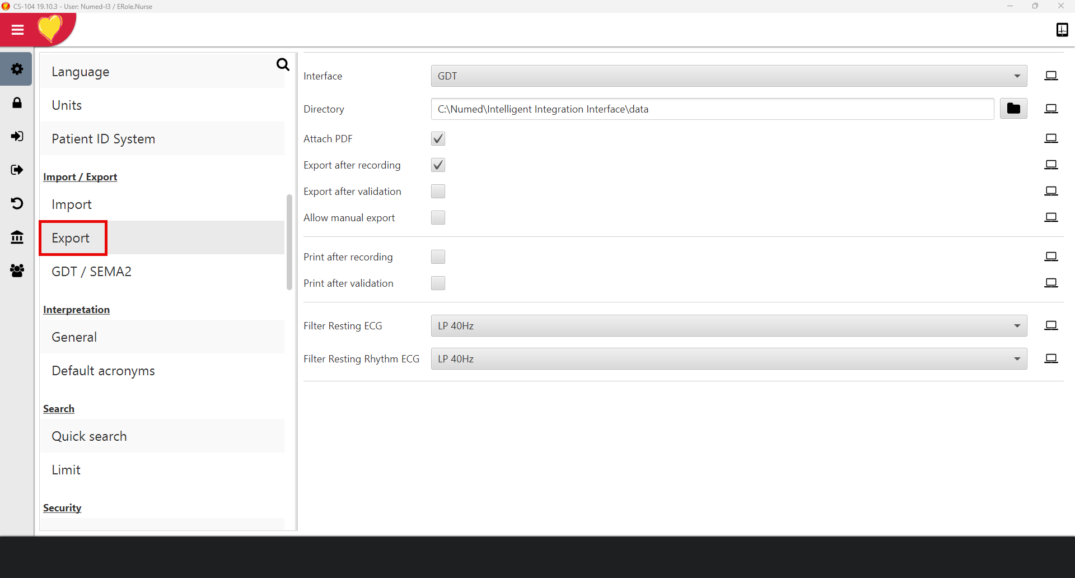Open Filter Resting Rhythm ECG dropdown
Viewport: 1075px width, 578px height.
pyautogui.click(x=728, y=359)
